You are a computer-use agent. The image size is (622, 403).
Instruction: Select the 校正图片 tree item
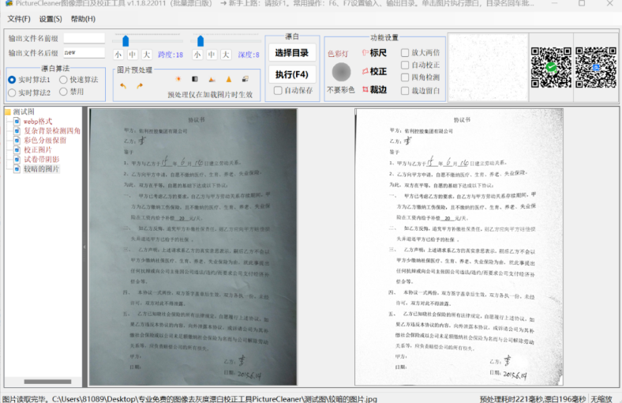(38, 149)
